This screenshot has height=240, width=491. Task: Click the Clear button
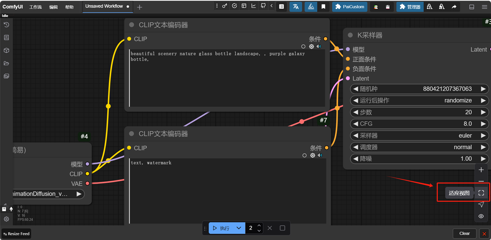coord(464,233)
